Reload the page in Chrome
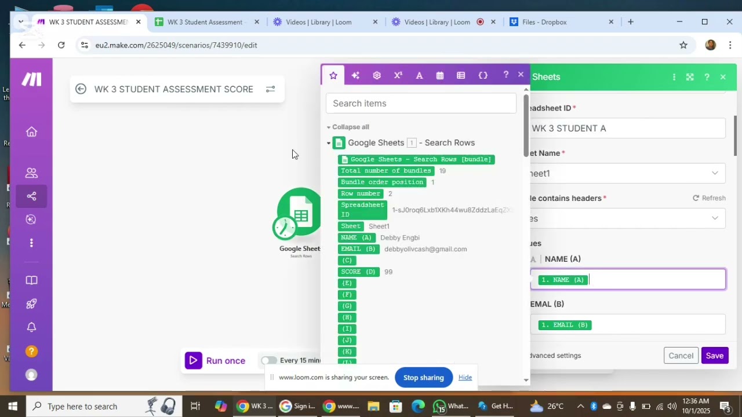 coord(61,45)
